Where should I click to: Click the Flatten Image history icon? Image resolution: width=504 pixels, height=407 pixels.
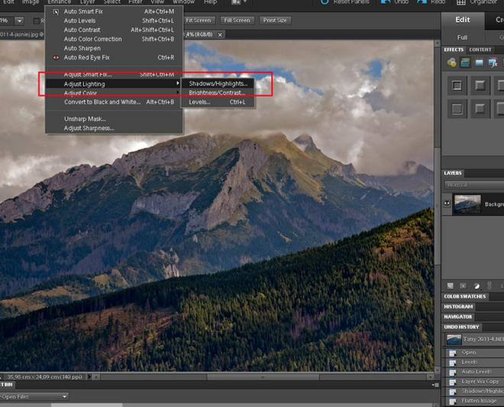[x=453, y=401]
